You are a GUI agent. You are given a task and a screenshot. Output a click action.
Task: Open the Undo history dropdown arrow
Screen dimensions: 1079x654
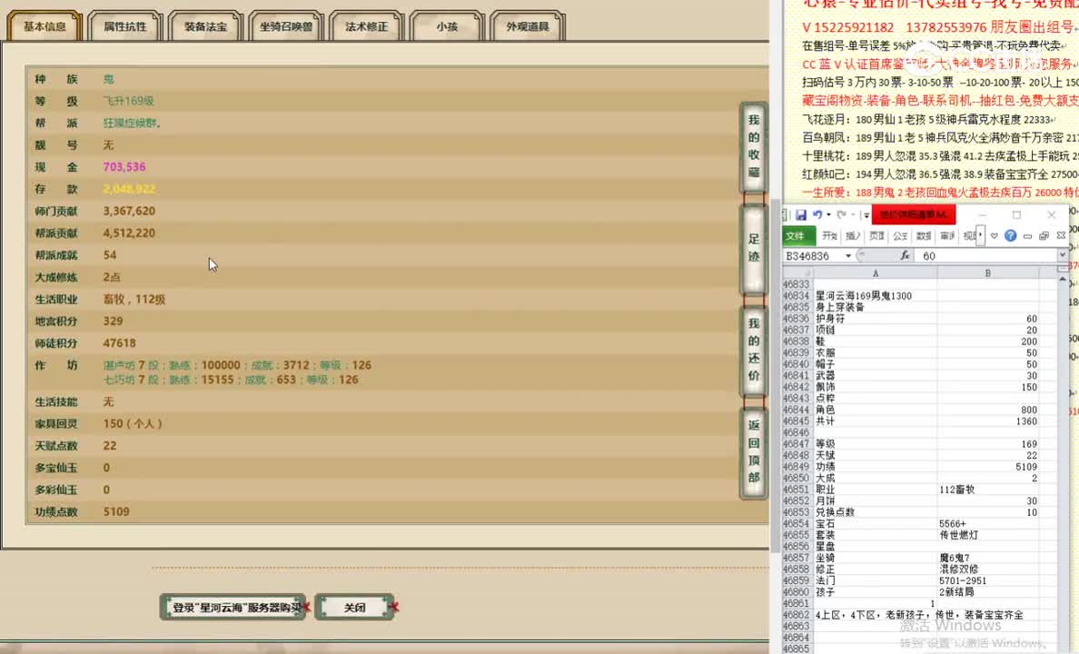[827, 214]
